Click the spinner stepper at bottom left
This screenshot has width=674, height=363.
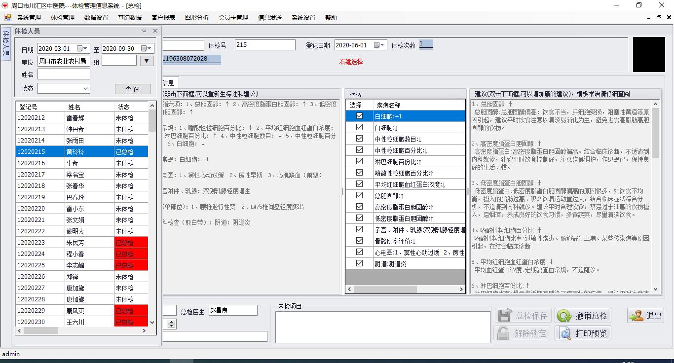tap(171, 324)
